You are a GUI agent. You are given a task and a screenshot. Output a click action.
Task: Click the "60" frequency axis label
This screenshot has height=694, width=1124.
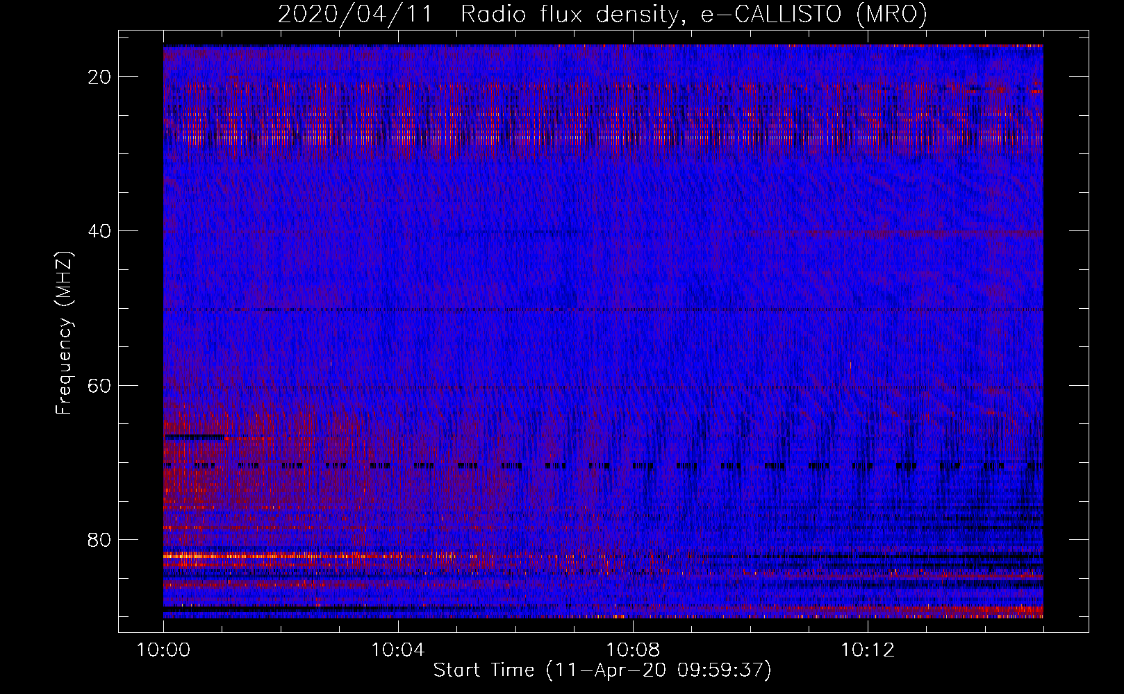[x=100, y=385]
